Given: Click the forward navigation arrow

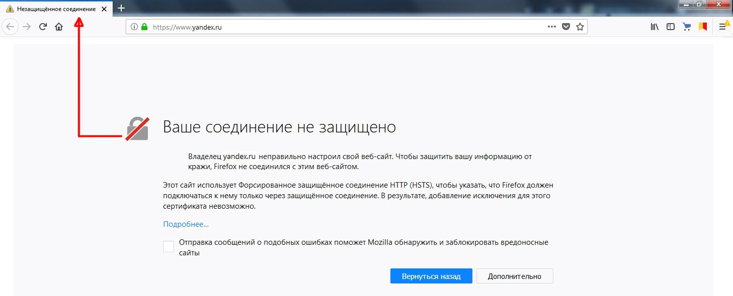Looking at the screenshot, I should click(27, 27).
